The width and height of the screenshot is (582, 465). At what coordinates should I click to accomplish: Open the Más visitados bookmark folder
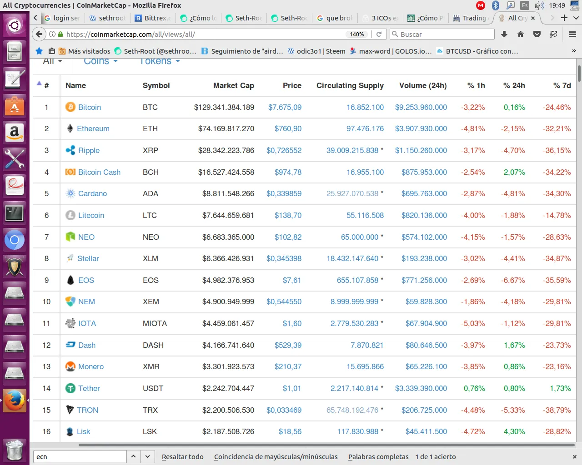click(x=85, y=51)
